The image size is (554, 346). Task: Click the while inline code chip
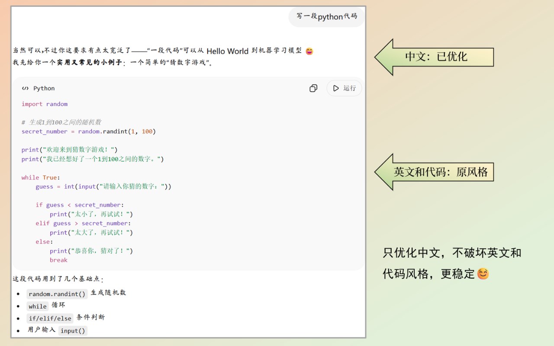tap(38, 306)
